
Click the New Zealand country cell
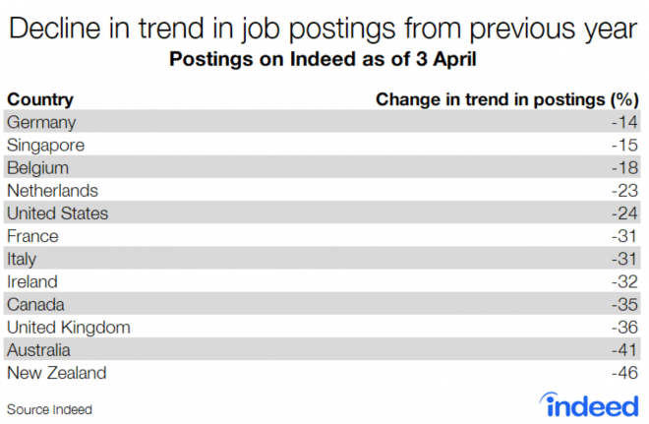tap(55, 373)
